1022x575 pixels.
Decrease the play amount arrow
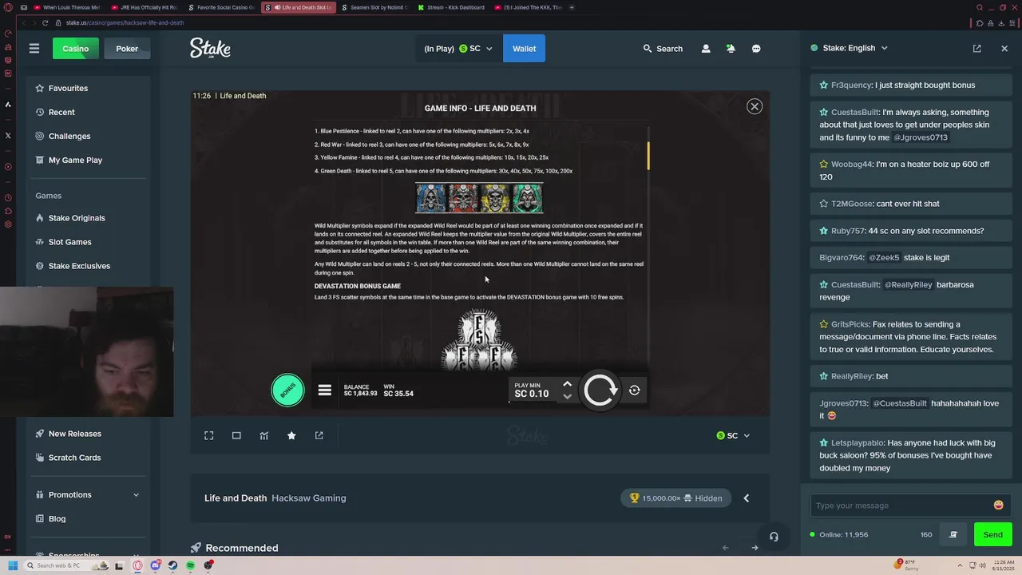tap(567, 396)
